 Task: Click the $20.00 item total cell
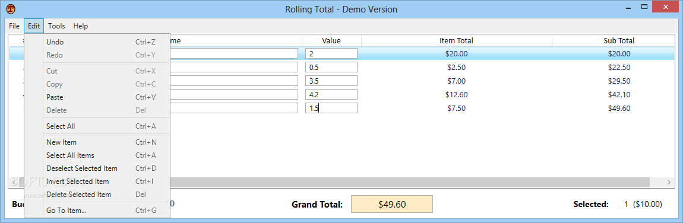457,54
